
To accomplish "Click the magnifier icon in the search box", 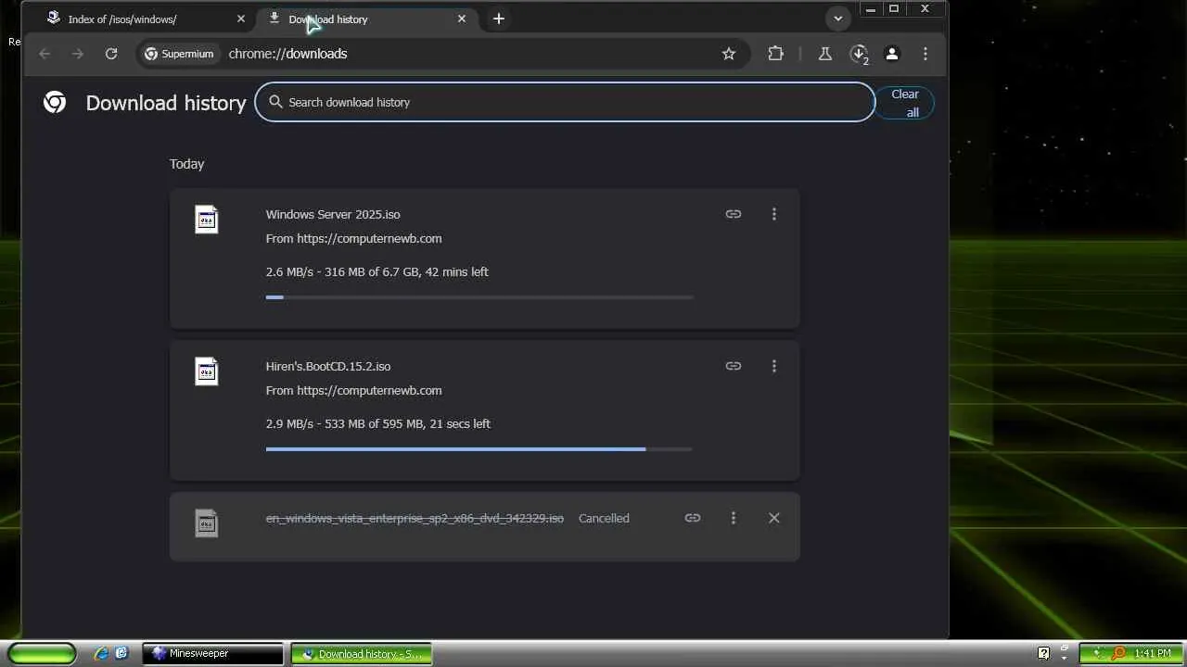I will [275, 102].
